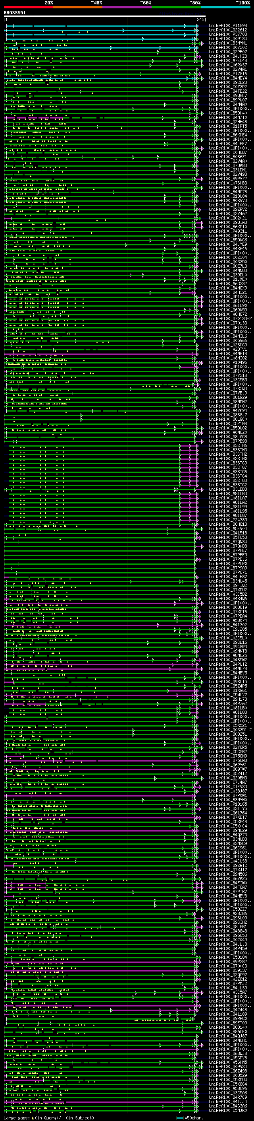The width and height of the screenshot is (254, 1121).
Task: Click the 245 end position label
Action: click(x=200, y=19)
